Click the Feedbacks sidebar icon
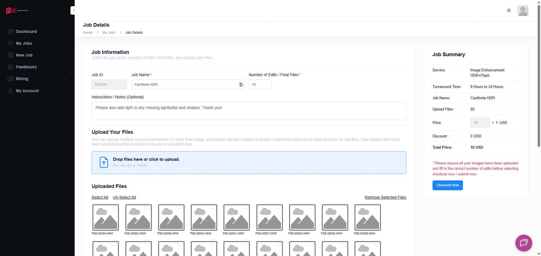 point(11,67)
